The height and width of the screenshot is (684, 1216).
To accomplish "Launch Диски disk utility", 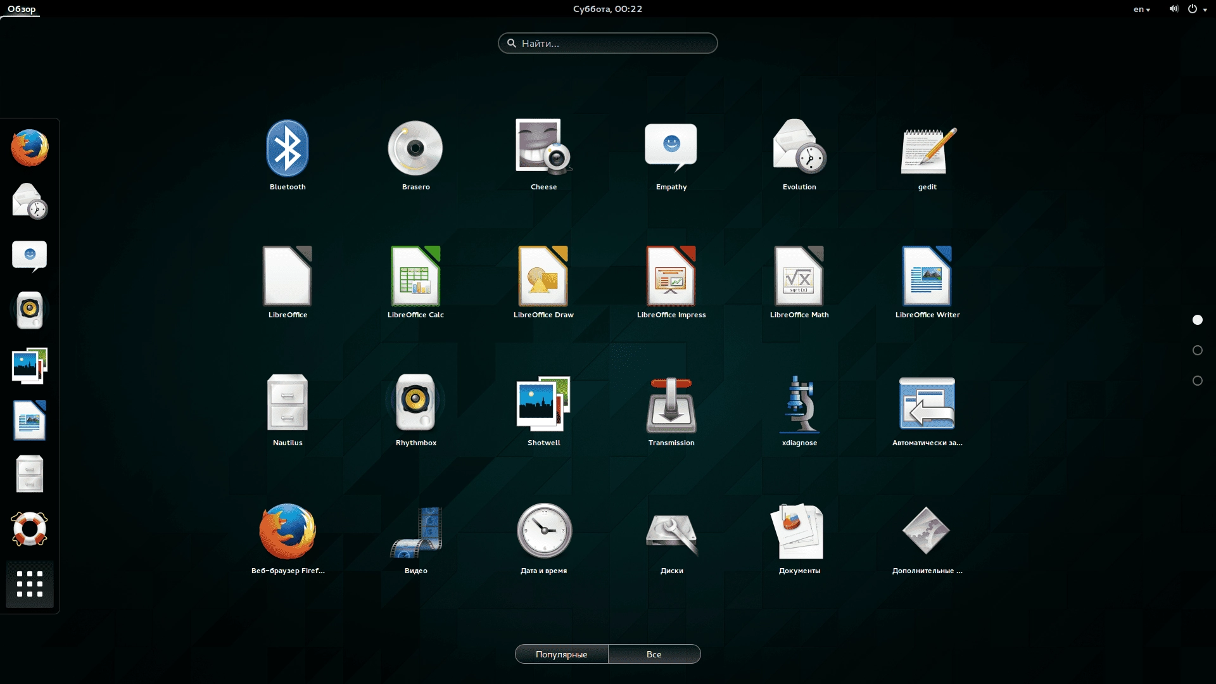I will click(671, 535).
